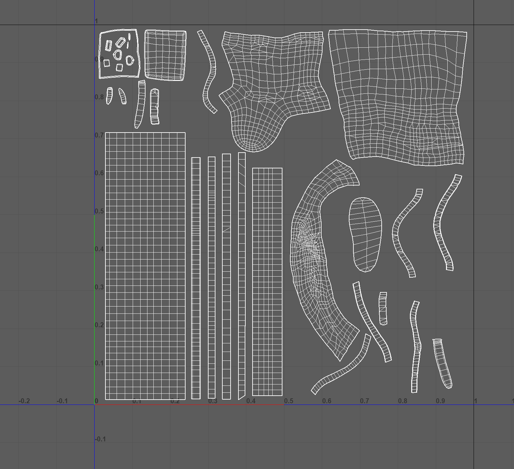Screen dimensions: 514x469
Task: Click the "0.3" label on vertical axis
Action: click(x=99, y=287)
